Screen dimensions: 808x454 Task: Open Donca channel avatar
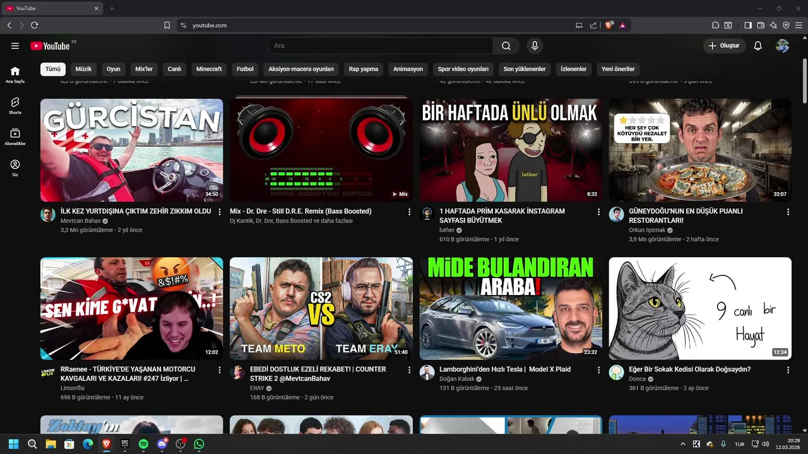point(616,372)
